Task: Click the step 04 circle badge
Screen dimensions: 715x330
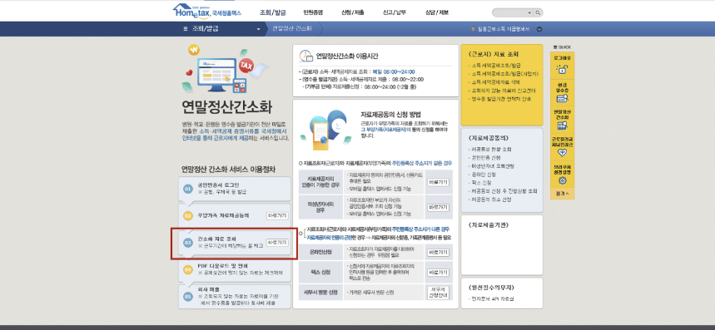Action: point(188,269)
